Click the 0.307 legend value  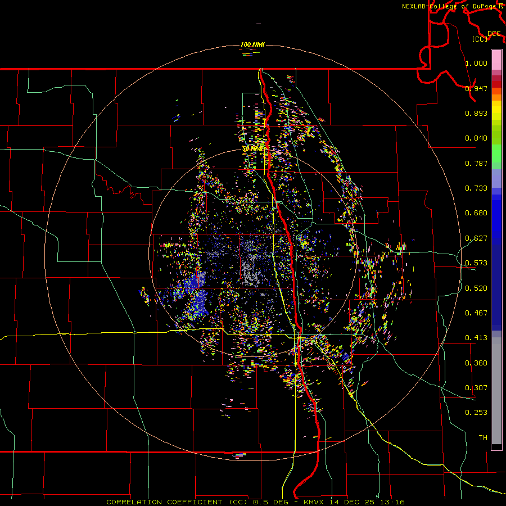[x=476, y=388]
